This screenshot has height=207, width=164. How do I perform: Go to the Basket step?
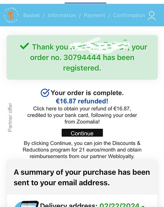coord(31,15)
